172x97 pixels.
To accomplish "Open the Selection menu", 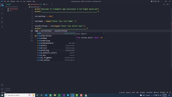I will point(13,1).
